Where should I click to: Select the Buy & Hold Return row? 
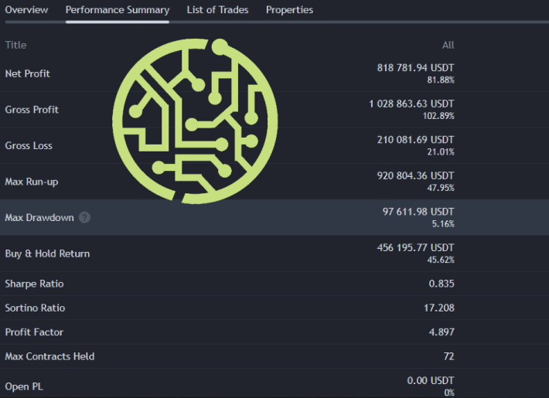point(274,253)
